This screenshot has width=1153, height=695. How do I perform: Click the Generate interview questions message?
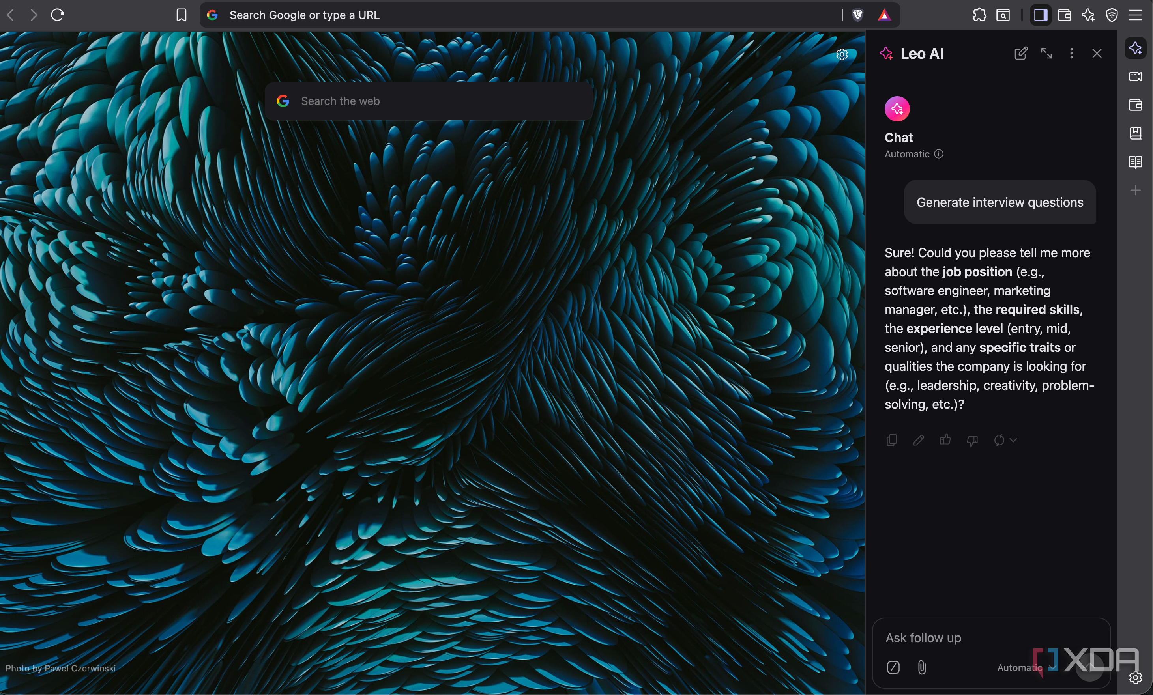[1000, 202]
